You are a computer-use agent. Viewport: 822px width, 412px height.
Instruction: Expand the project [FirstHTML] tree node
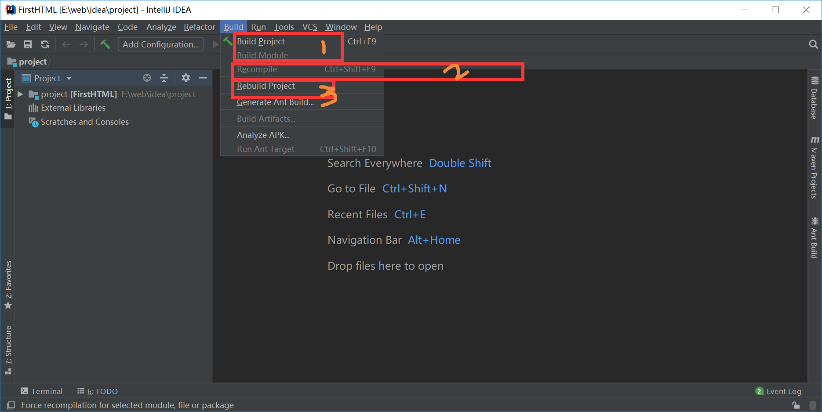(x=19, y=94)
